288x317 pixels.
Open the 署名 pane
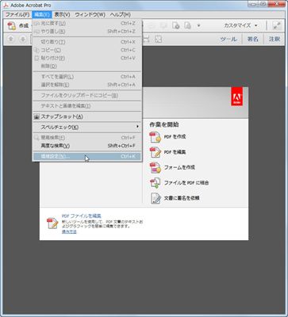click(x=252, y=39)
